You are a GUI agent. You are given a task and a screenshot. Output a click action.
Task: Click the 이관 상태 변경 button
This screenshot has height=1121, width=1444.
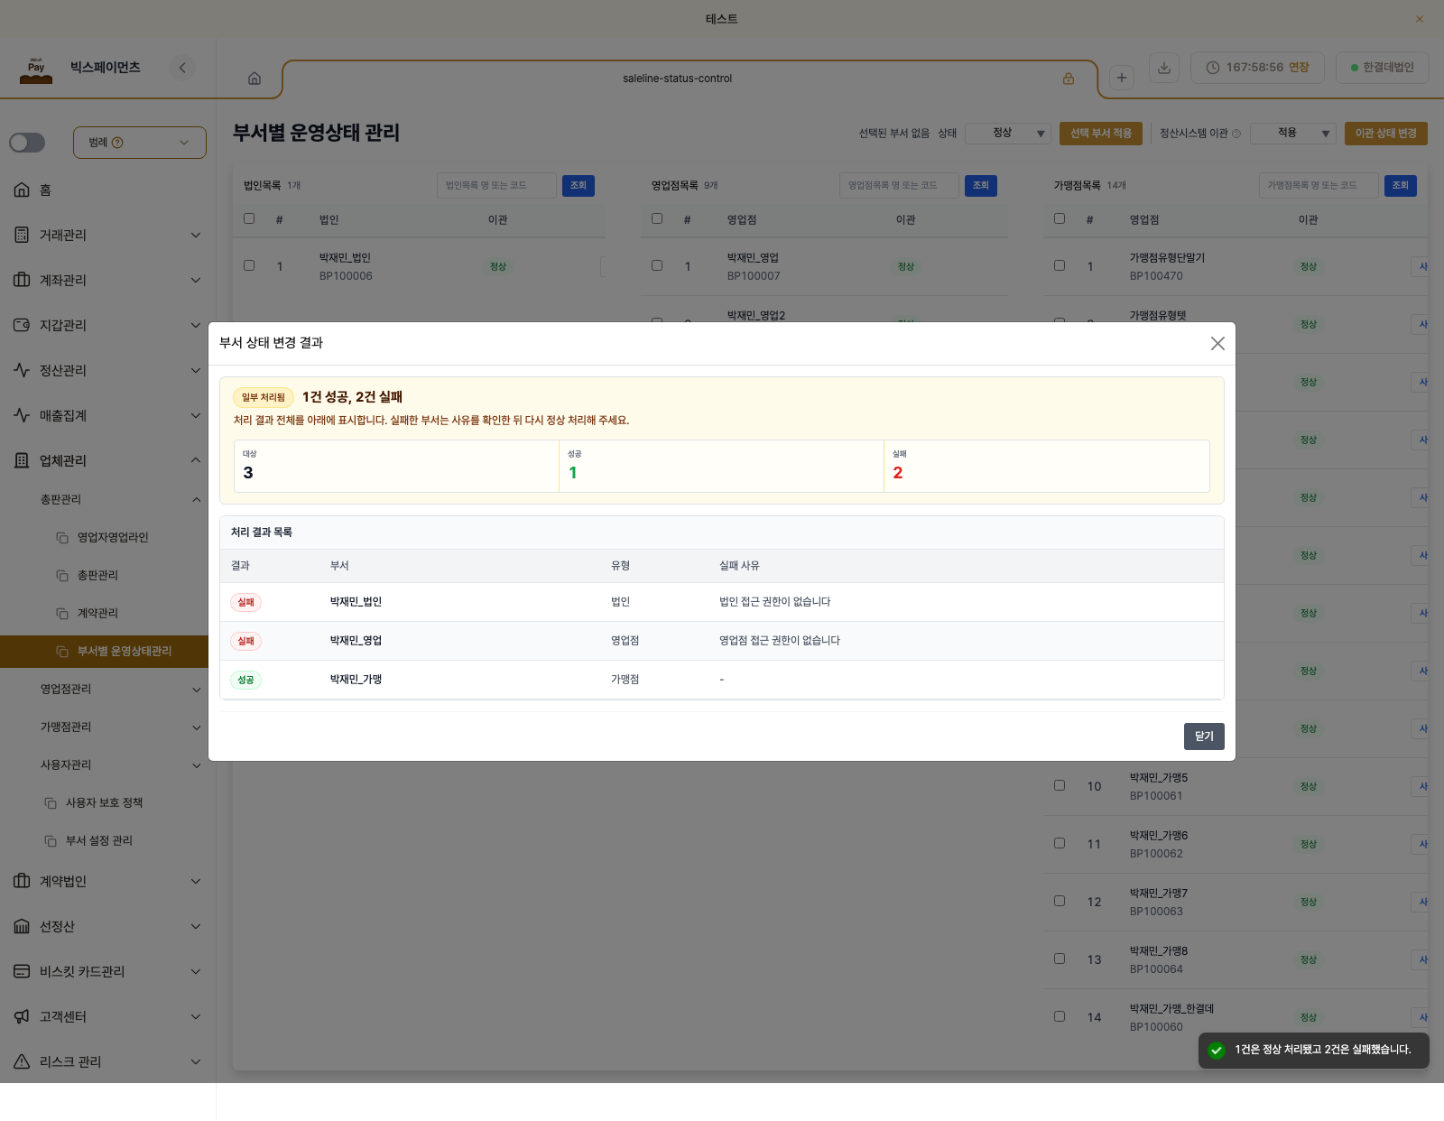point(1385,134)
